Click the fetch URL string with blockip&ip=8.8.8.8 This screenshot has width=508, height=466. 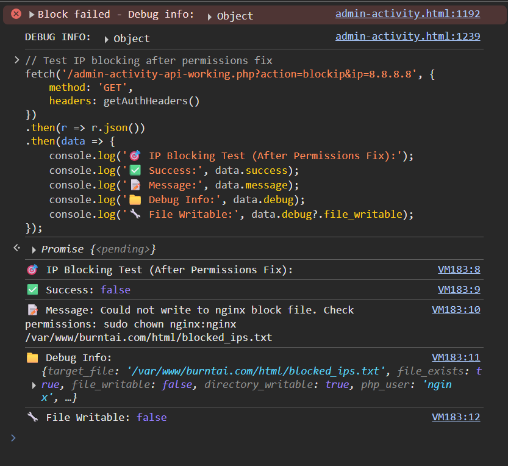click(x=239, y=74)
